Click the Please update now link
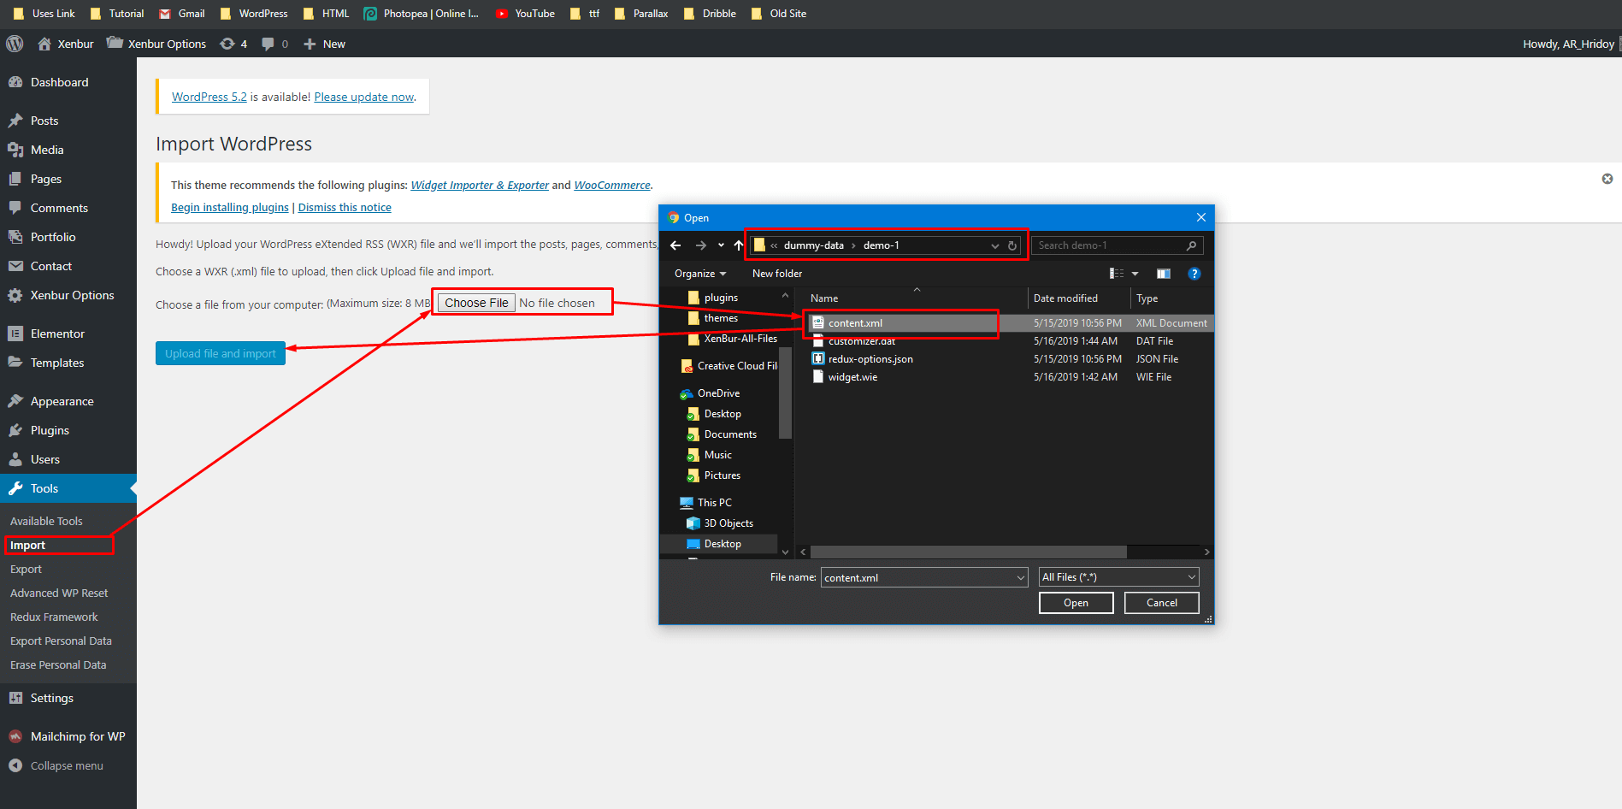The width and height of the screenshot is (1622, 809). (x=364, y=97)
